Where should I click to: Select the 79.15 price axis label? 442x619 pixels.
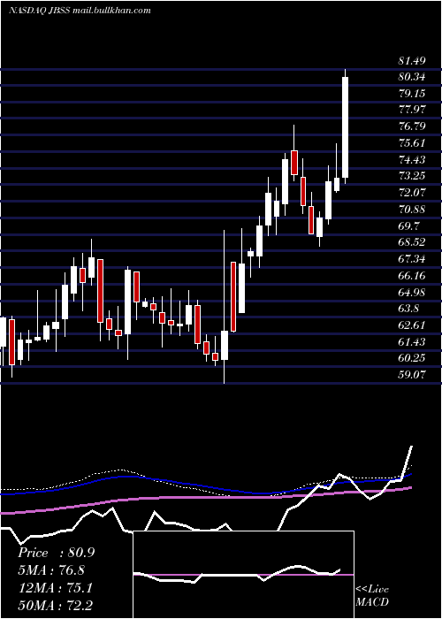tap(412, 94)
